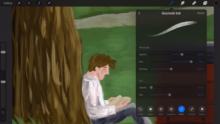The image size is (220, 124).
Task: Activate the Transform arrow tool
Action: pos(49,3)
